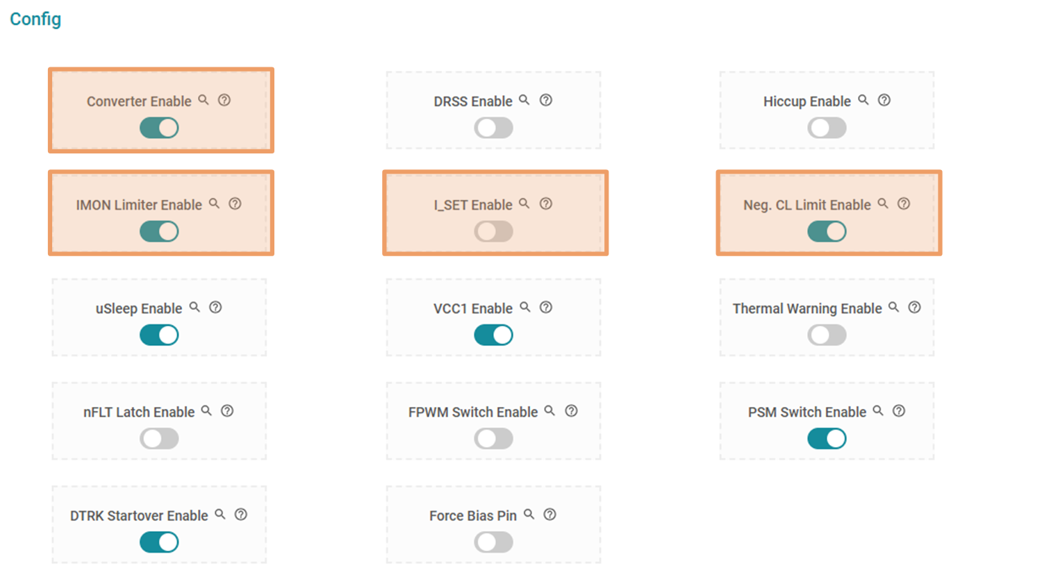The width and height of the screenshot is (1042, 577).
Task: Click the Thermal Warning Enable label
Action: 807,308
